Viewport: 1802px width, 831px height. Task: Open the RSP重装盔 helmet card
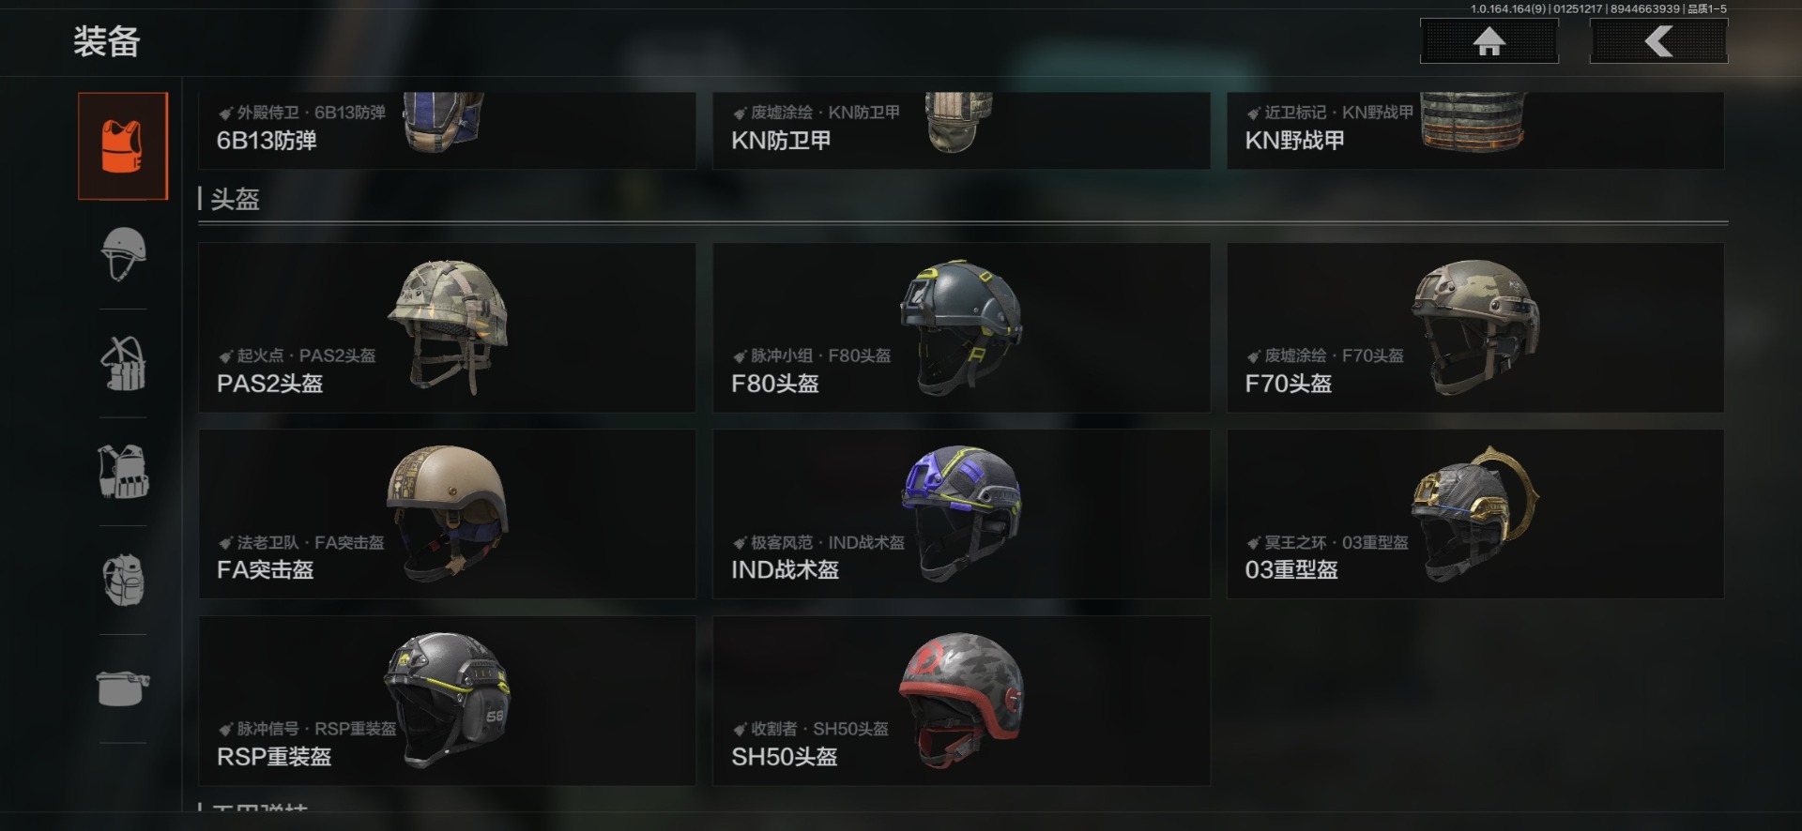(x=447, y=701)
